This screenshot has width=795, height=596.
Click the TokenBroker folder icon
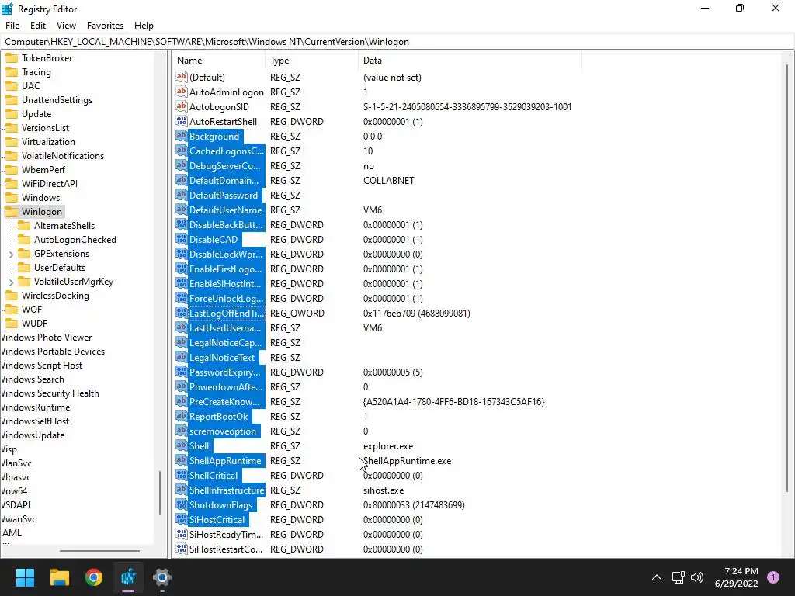[11, 58]
